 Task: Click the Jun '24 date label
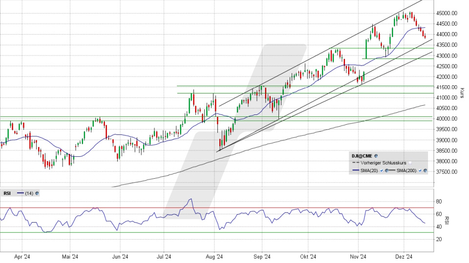(x=120, y=257)
